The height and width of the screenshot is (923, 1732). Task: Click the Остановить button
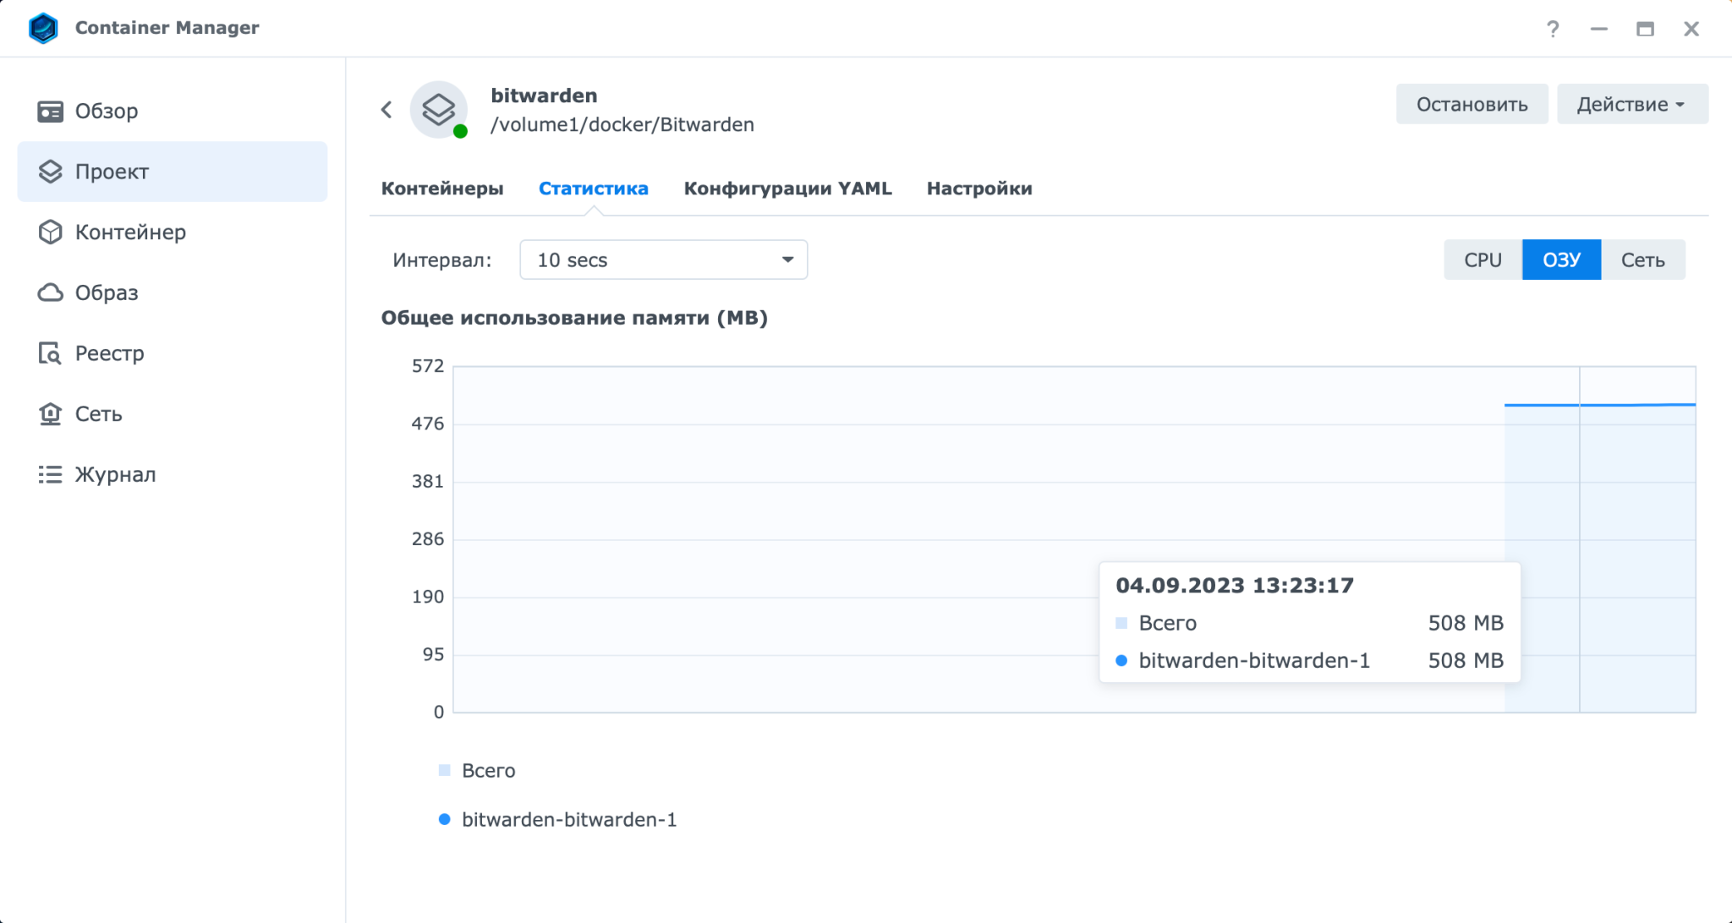click(1472, 104)
